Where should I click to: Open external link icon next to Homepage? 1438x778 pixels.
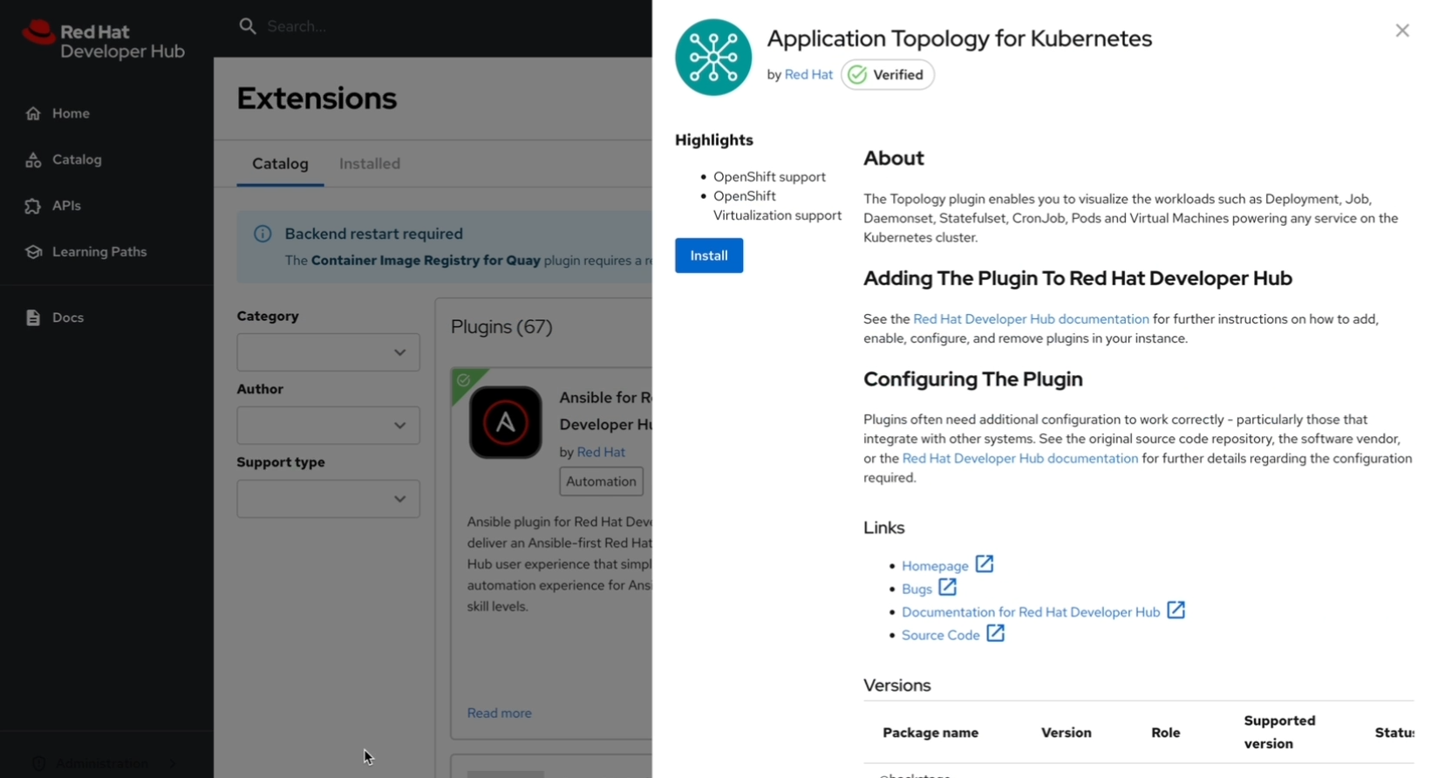click(x=984, y=564)
